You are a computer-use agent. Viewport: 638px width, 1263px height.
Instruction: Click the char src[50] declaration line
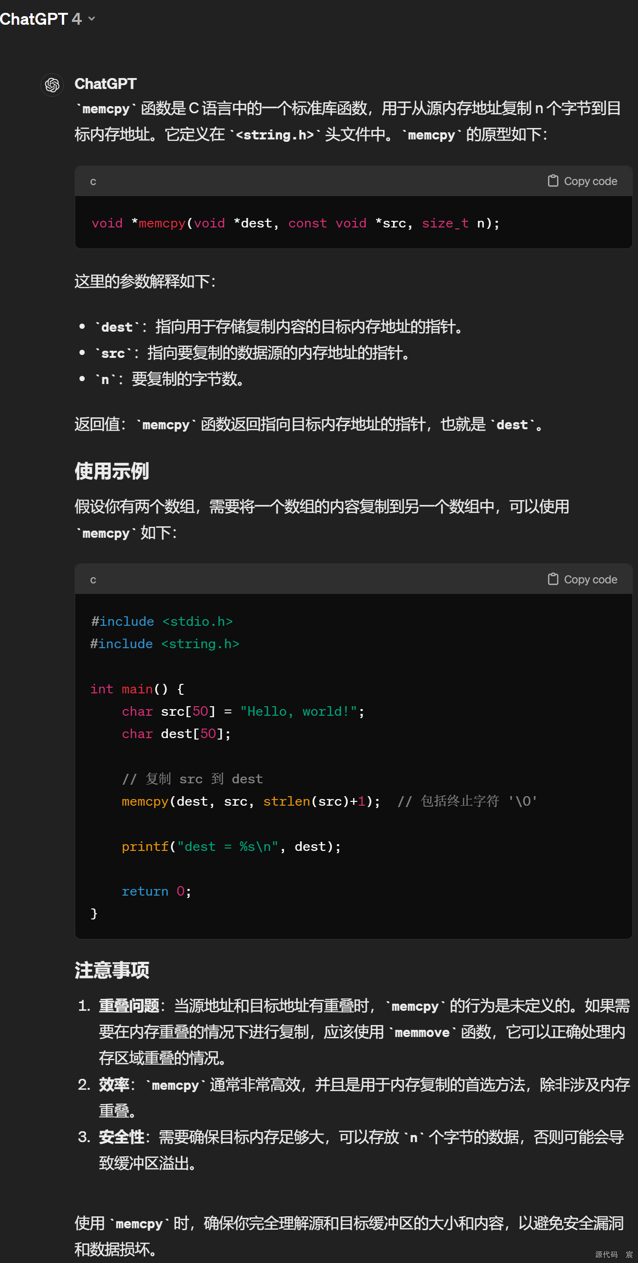click(243, 711)
